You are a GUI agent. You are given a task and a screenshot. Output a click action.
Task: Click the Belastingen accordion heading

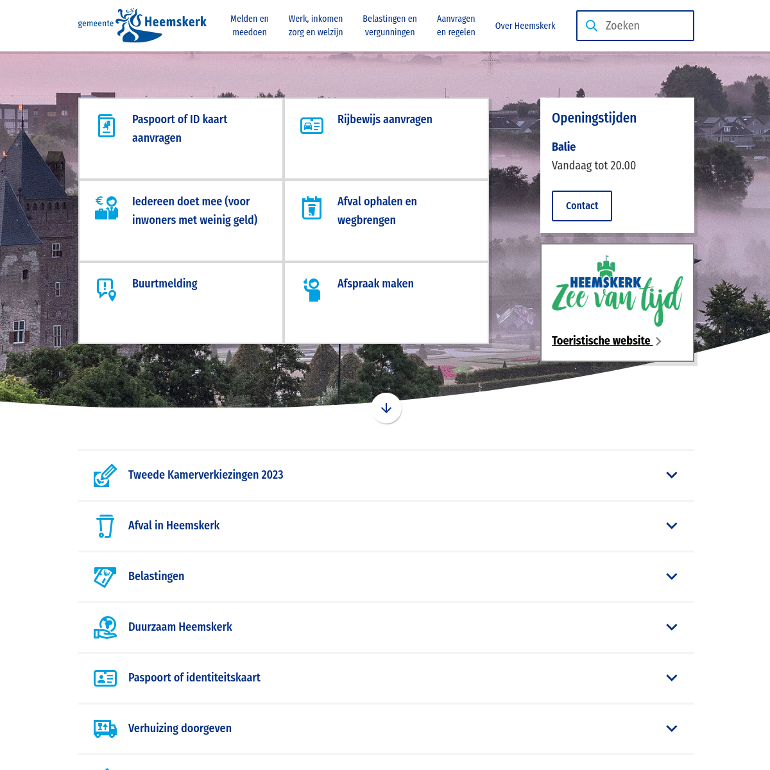tap(157, 576)
